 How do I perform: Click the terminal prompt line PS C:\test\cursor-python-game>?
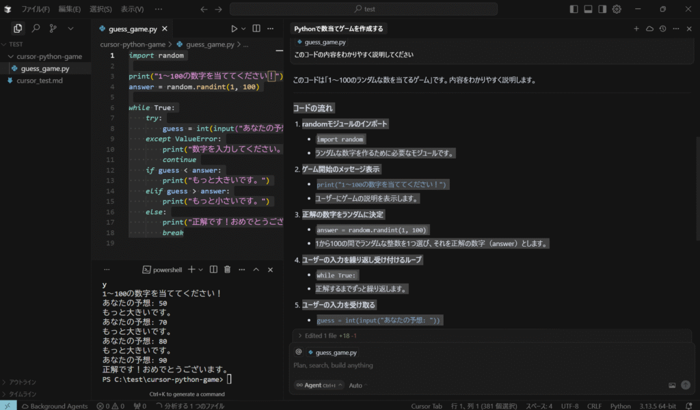coord(167,379)
